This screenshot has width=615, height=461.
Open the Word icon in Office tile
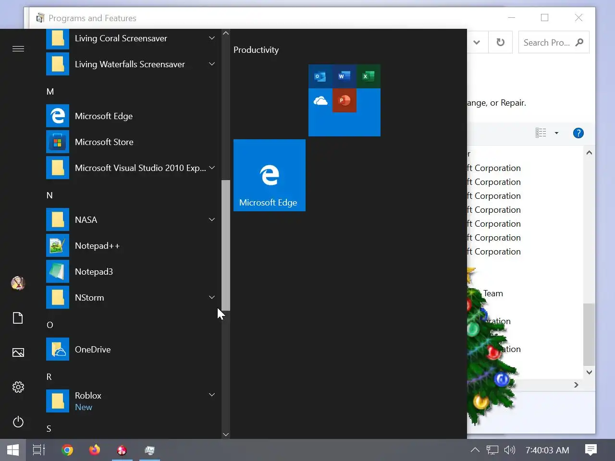coord(344,76)
